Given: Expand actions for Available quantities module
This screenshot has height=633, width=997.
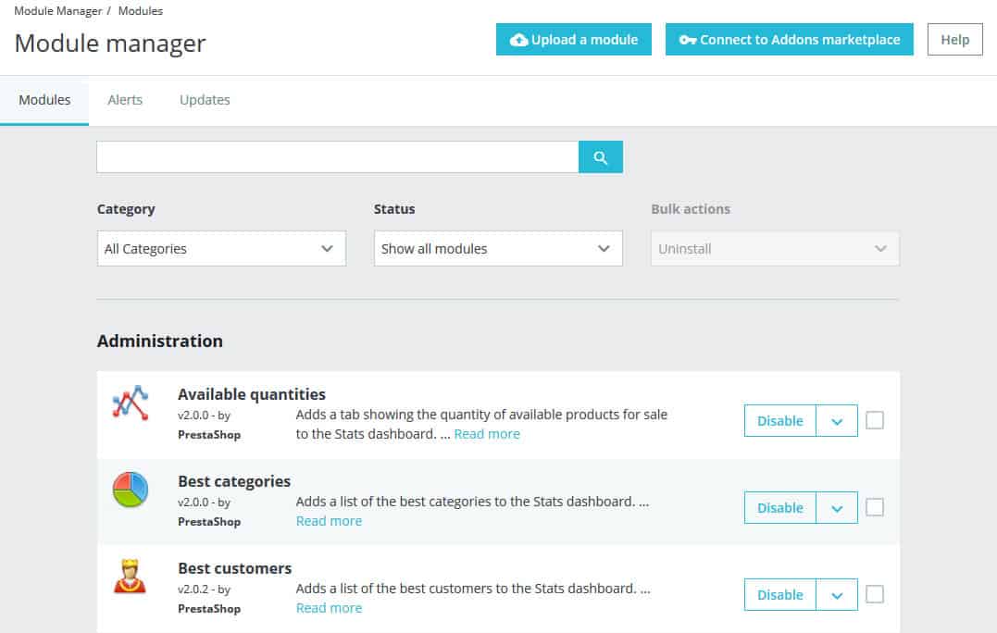Looking at the screenshot, I should click(x=836, y=420).
